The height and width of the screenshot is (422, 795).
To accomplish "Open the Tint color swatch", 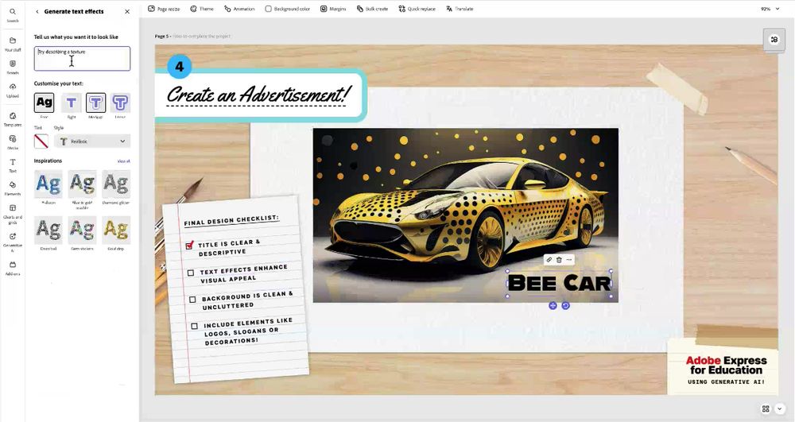I will pos(41,141).
